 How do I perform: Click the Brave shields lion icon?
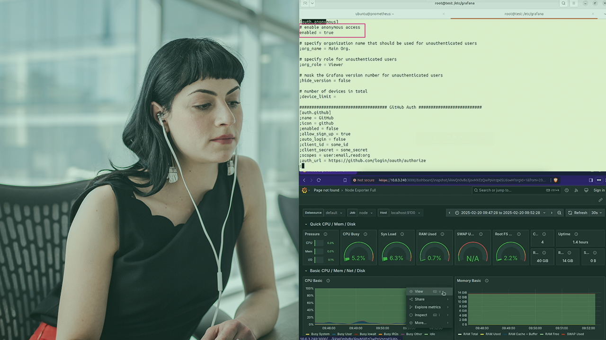click(555, 180)
